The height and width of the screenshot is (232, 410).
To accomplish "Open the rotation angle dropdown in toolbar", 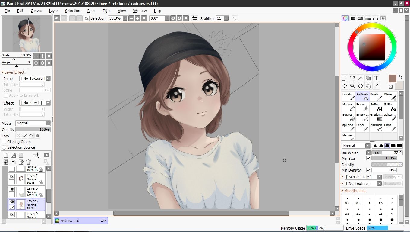I will (x=167, y=18).
